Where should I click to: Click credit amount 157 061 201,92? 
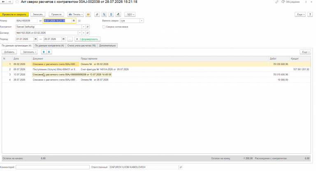(x=301, y=69)
